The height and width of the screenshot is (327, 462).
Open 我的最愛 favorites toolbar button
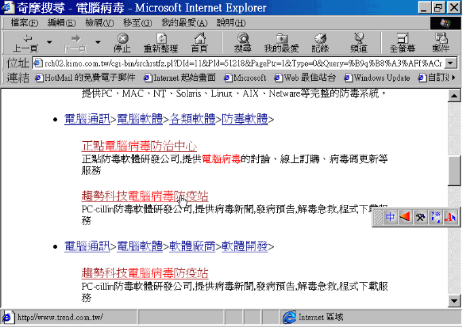click(281, 43)
